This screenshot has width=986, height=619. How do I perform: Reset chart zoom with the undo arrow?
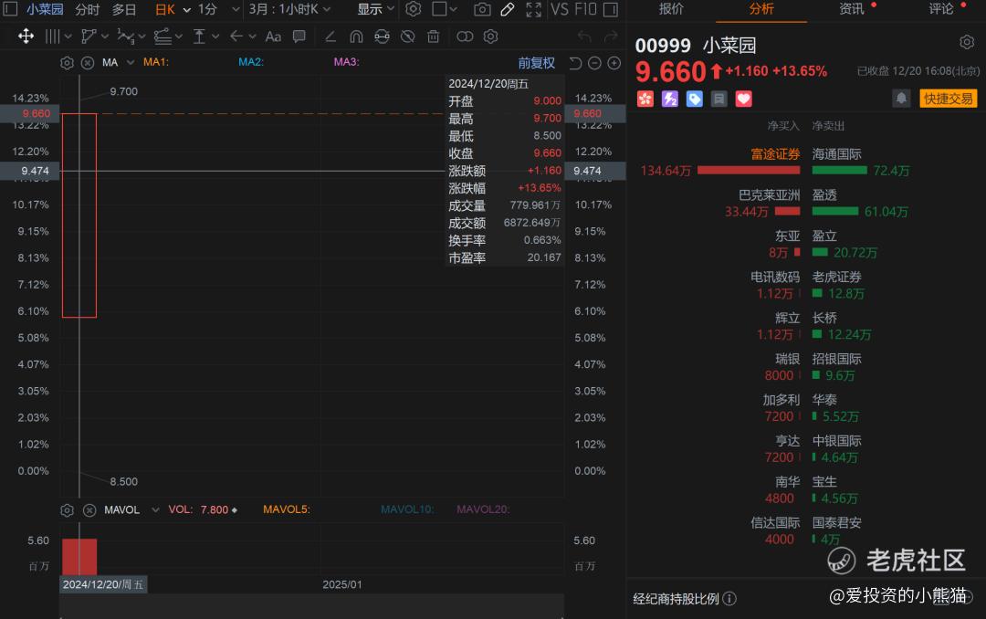point(575,63)
